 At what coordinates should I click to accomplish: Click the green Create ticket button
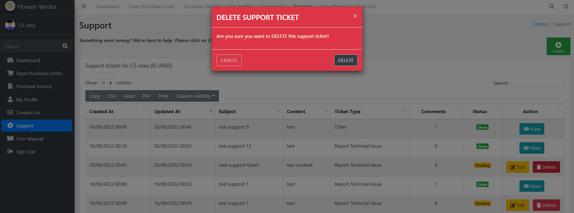coord(558,46)
